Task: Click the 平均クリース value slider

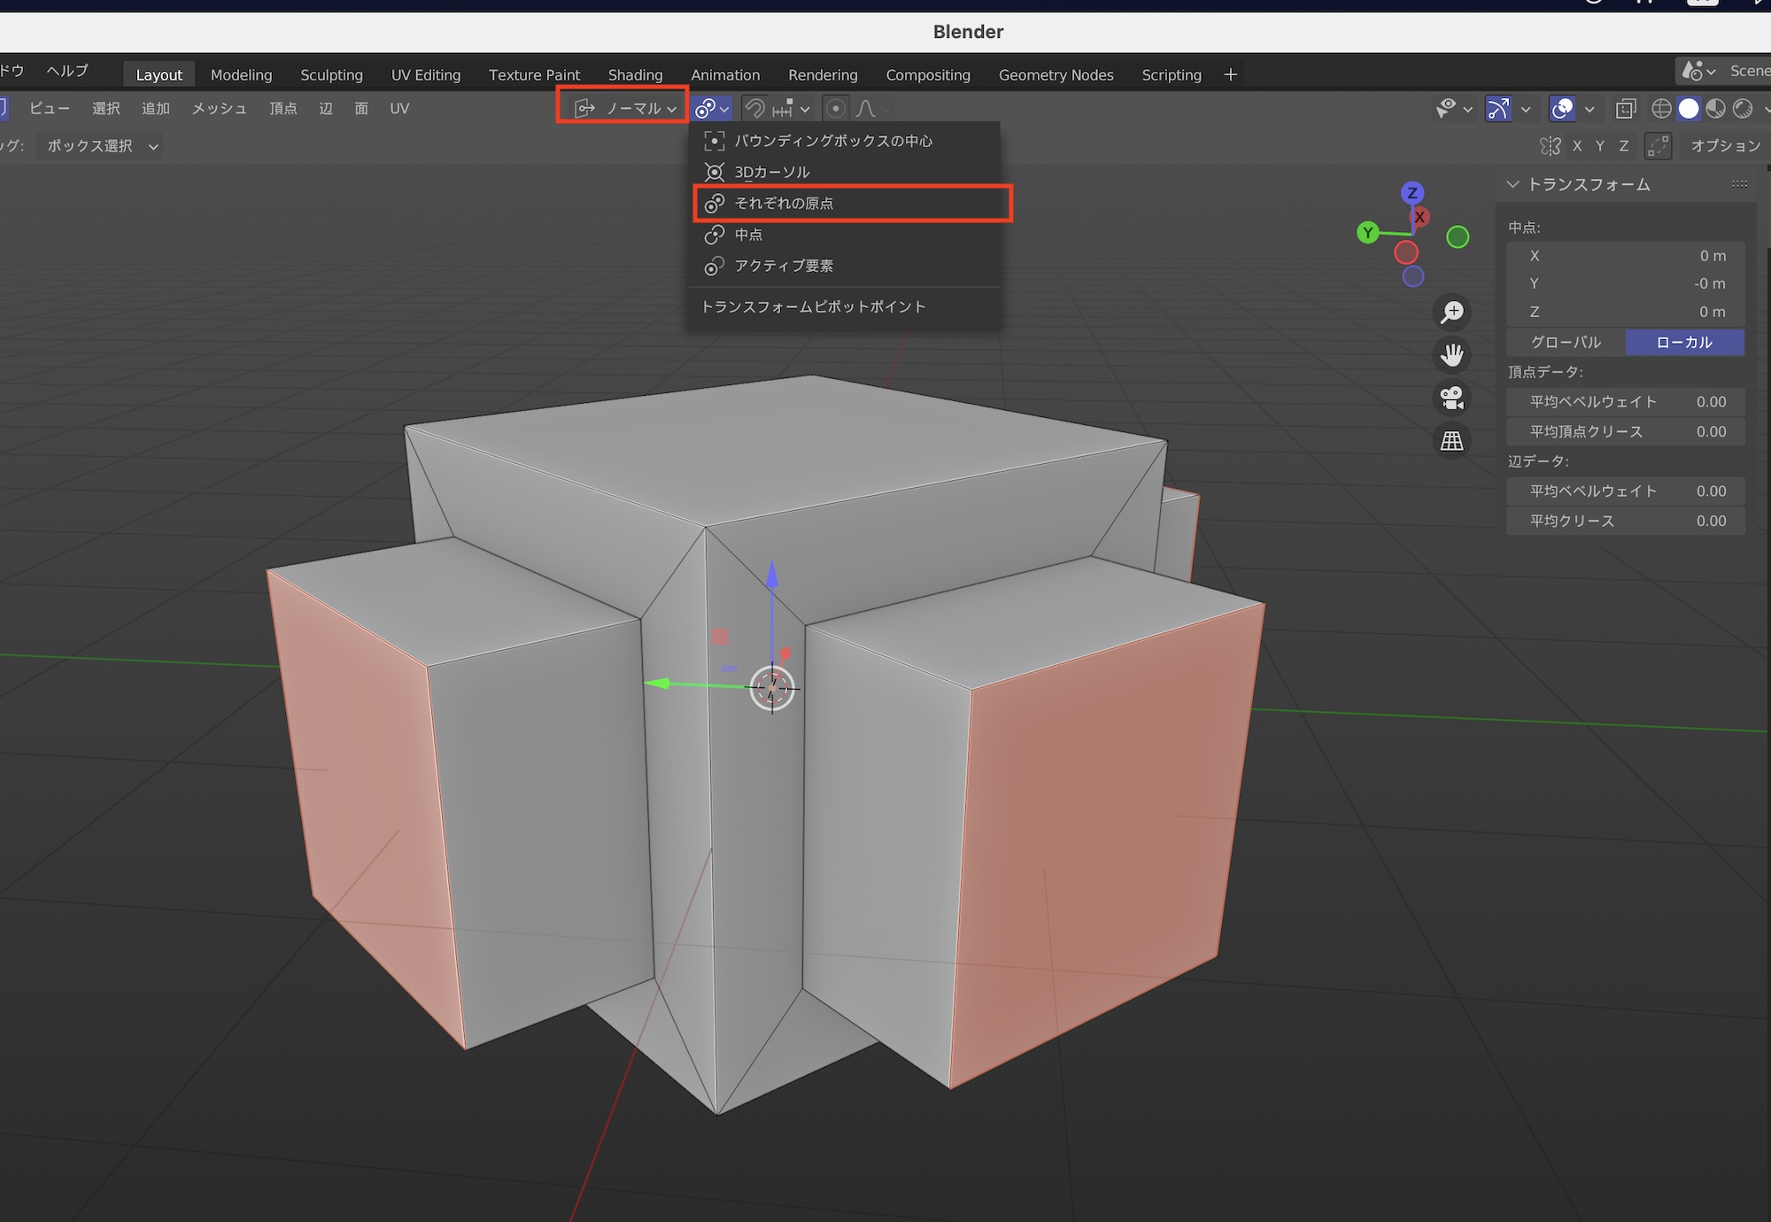Action: (x=1626, y=521)
